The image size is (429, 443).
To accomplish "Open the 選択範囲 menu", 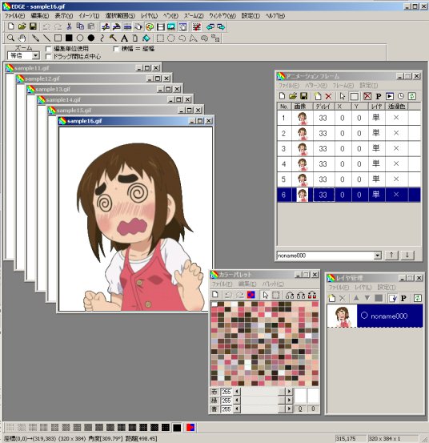I will [x=120, y=16].
